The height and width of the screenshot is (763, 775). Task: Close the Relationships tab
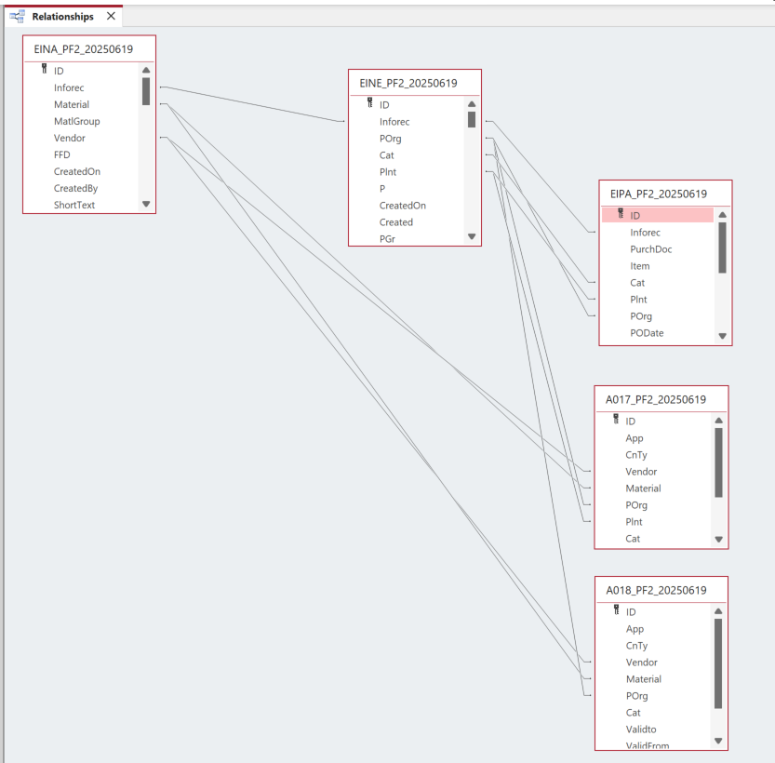[111, 16]
